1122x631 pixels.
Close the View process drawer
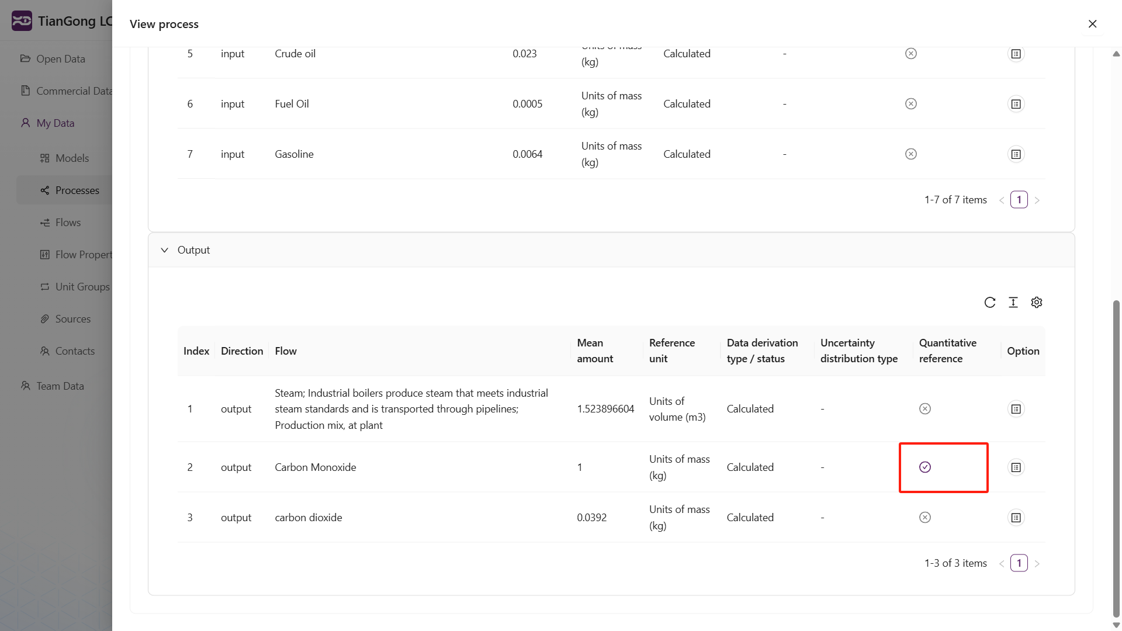[x=1092, y=24]
